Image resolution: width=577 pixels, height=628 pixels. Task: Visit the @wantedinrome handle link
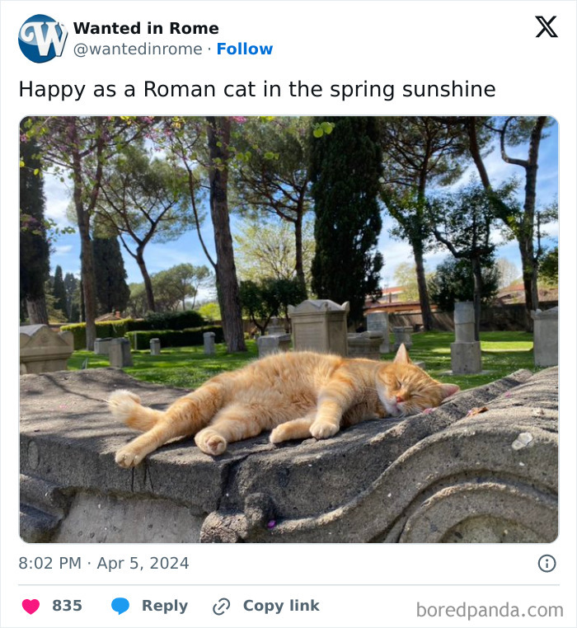(x=138, y=49)
